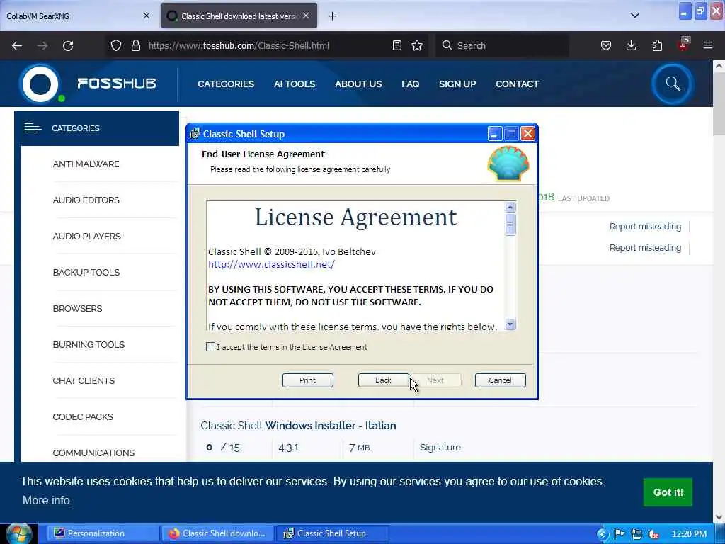Dismiss cookies with Got it! button

coord(668,492)
